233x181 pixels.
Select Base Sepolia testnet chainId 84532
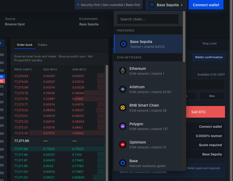148,44
